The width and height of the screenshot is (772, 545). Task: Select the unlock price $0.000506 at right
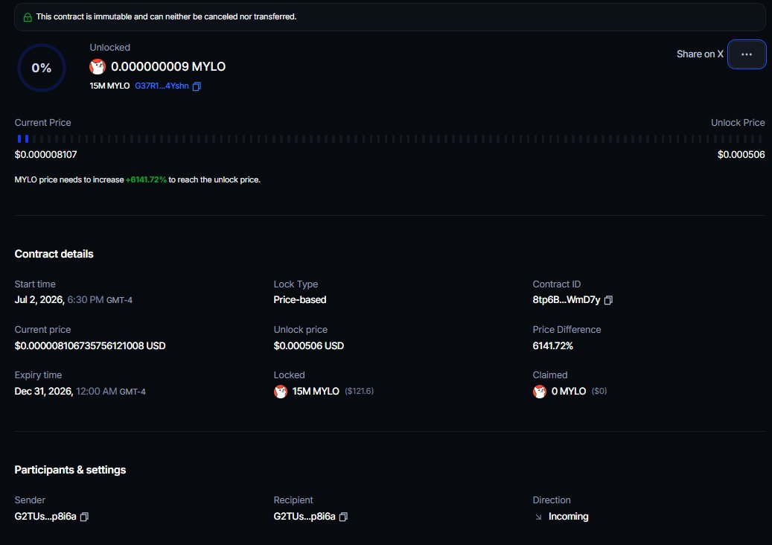tap(741, 155)
